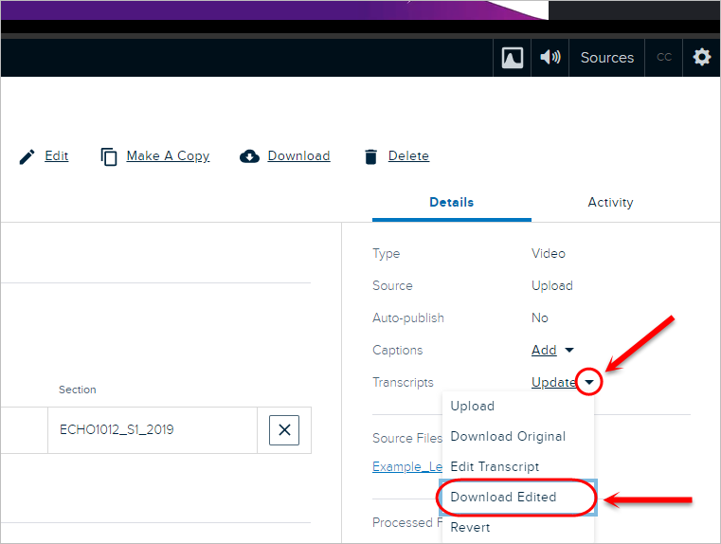Remove ECHO1012_S1_2019 section with X button
This screenshot has width=721, height=544.
(x=284, y=430)
